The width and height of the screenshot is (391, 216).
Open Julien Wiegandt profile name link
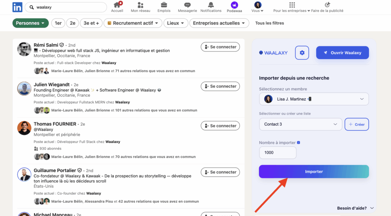[x=52, y=85]
